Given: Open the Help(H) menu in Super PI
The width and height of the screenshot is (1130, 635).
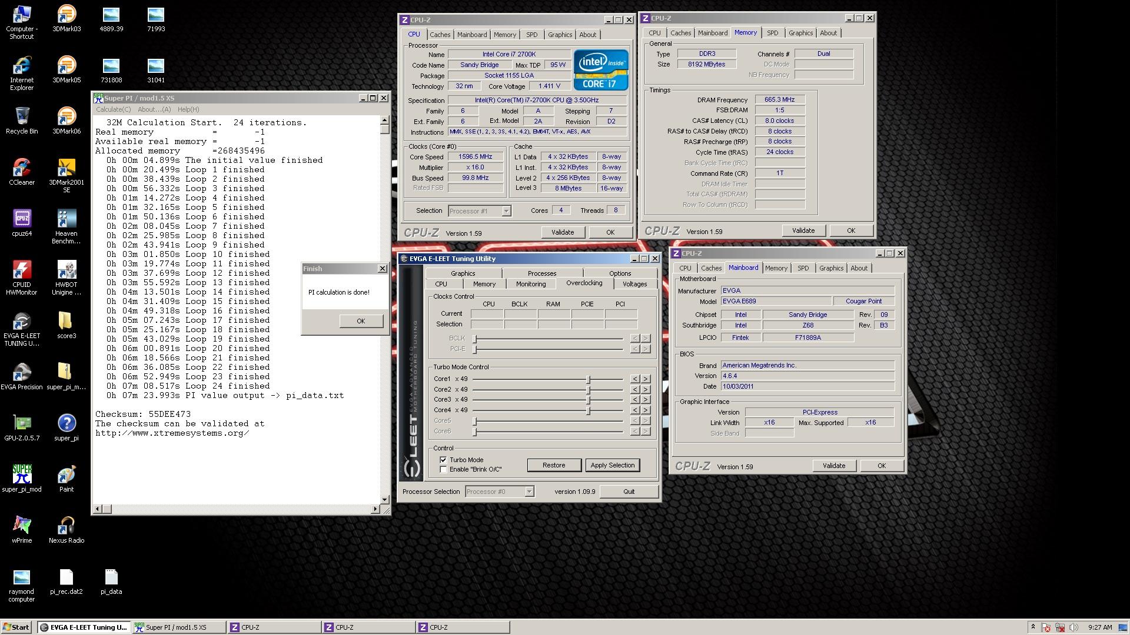Looking at the screenshot, I should [x=188, y=109].
